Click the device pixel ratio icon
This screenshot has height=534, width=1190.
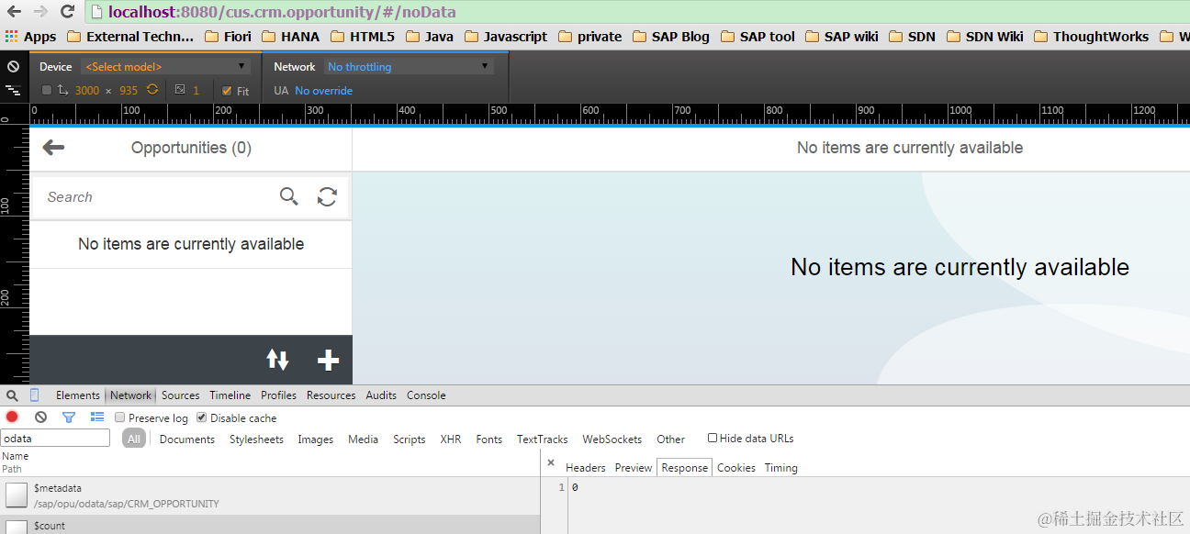click(x=180, y=90)
